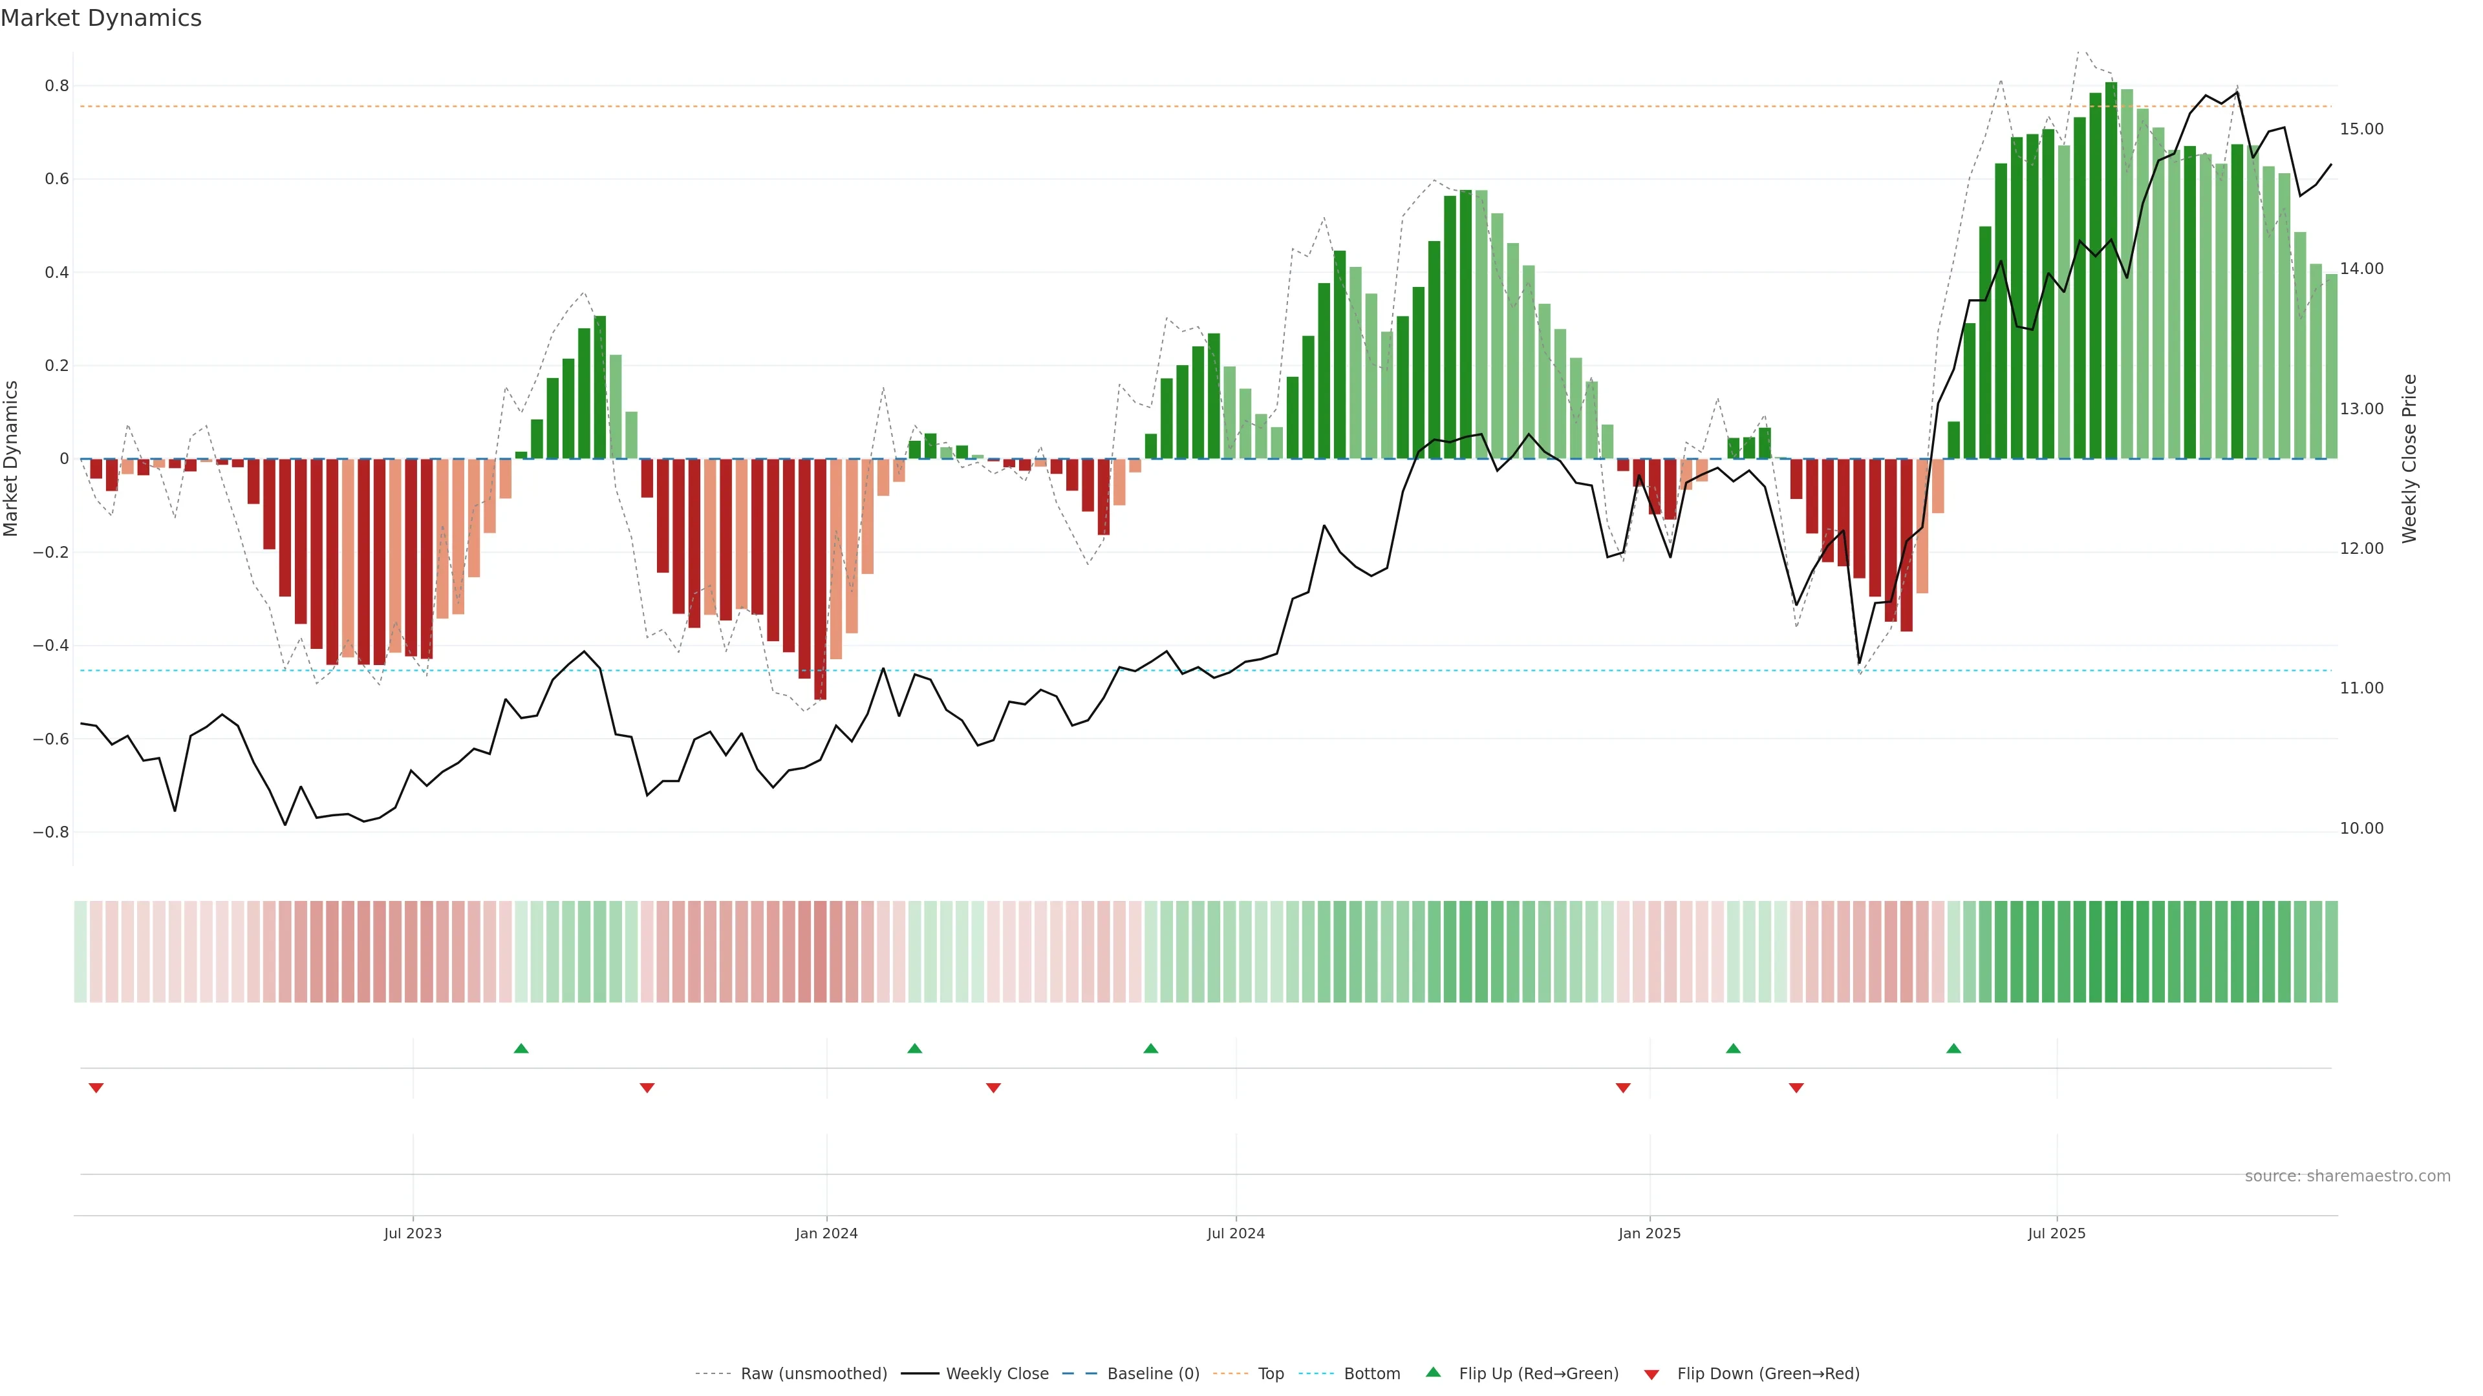
Task: Click the red flip-down marker before Jan 2025
Action: [x=1623, y=1088]
